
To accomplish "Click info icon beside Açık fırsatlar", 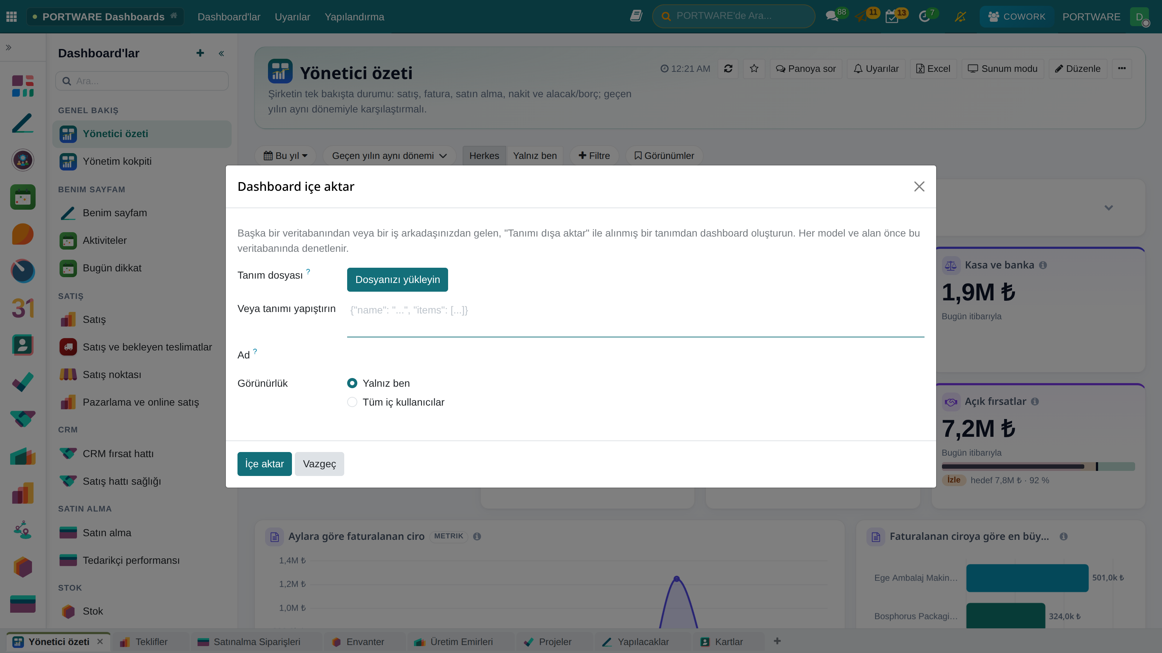I will coord(1035,402).
